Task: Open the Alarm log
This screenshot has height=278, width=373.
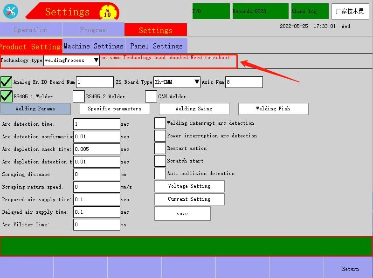Action: tap(310, 11)
